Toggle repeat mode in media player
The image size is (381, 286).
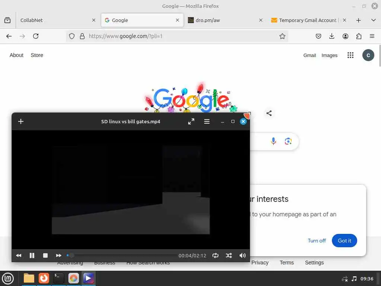point(215,255)
